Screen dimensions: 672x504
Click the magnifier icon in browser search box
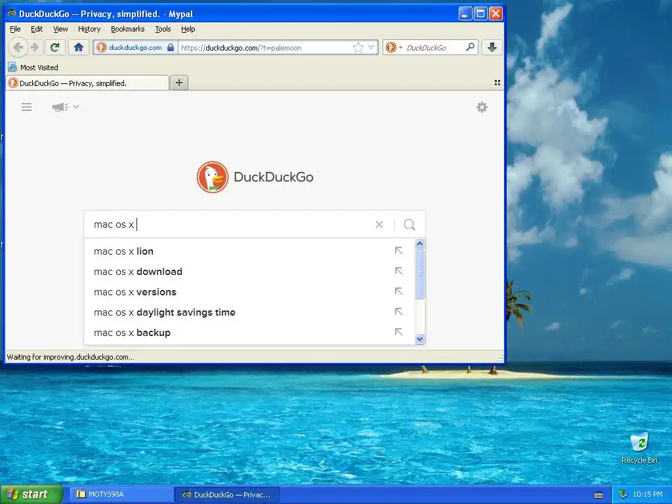click(x=470, y=47)
